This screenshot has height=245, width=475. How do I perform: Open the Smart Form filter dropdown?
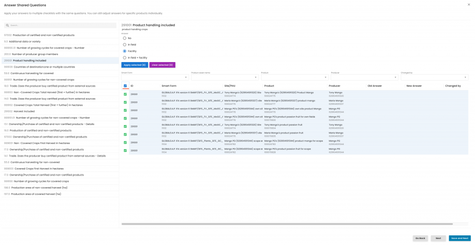154,77
